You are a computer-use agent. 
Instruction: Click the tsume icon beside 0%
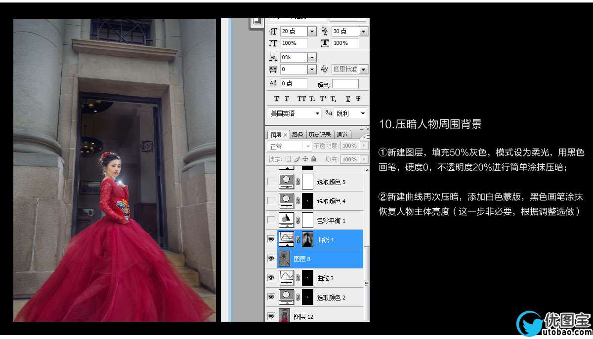tap(273, 57)
